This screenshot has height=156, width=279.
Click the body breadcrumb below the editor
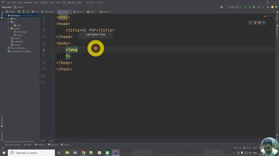(x=51, y=141)
